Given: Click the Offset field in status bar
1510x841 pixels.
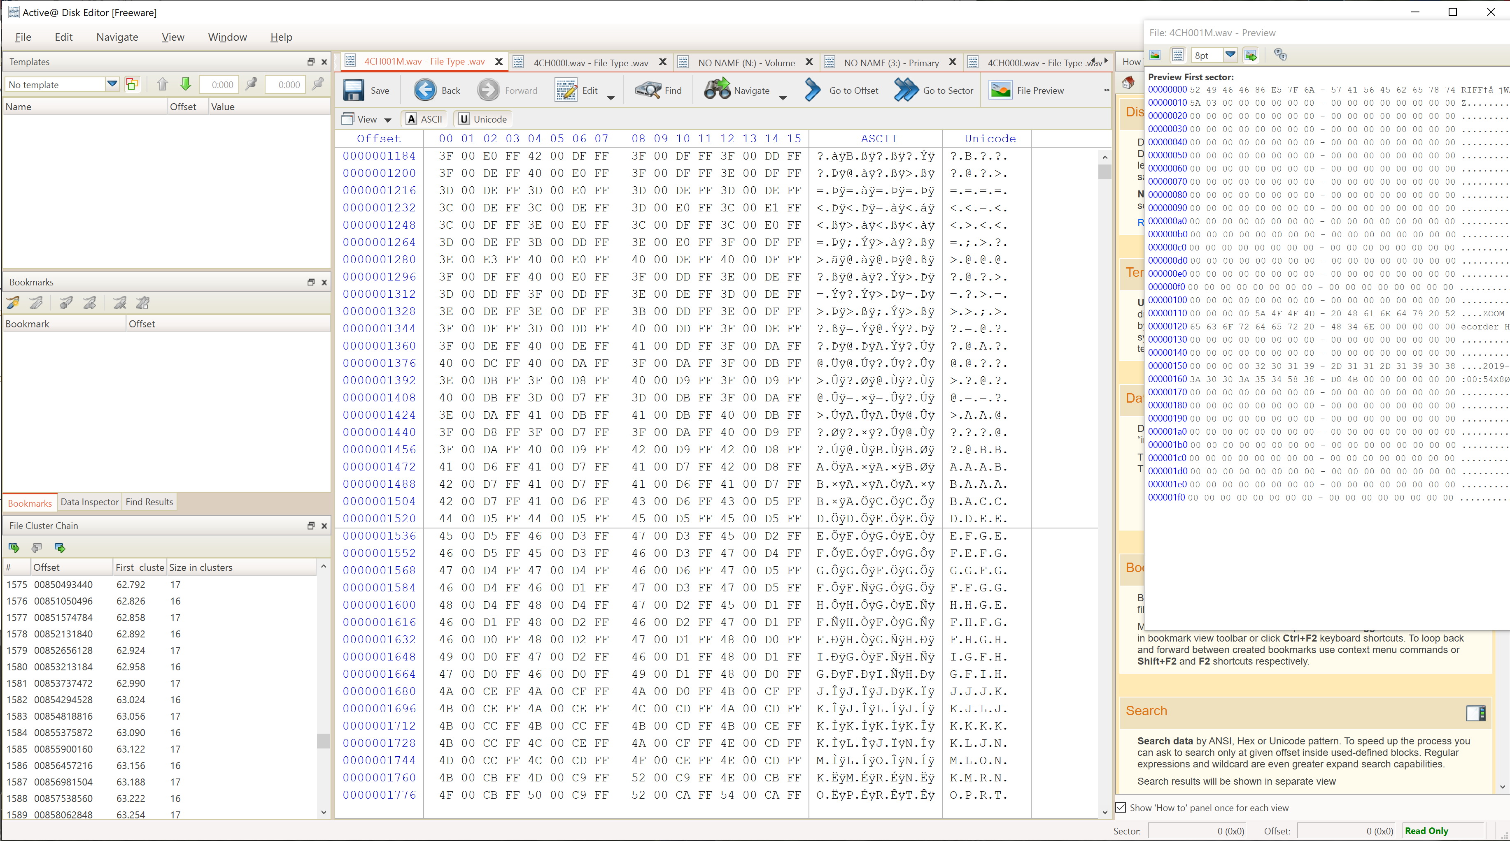Looking at the screenshot, I should click(1347, 831).
